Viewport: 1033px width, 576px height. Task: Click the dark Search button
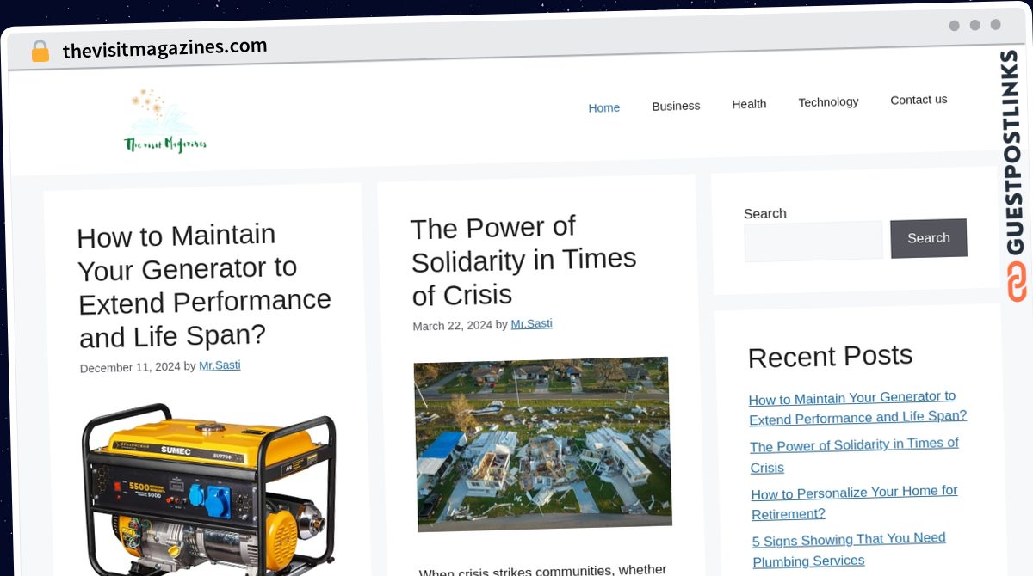click(x=929, y=238)
